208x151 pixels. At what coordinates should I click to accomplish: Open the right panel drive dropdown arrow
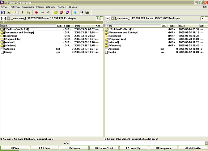[x=113, y=18]
